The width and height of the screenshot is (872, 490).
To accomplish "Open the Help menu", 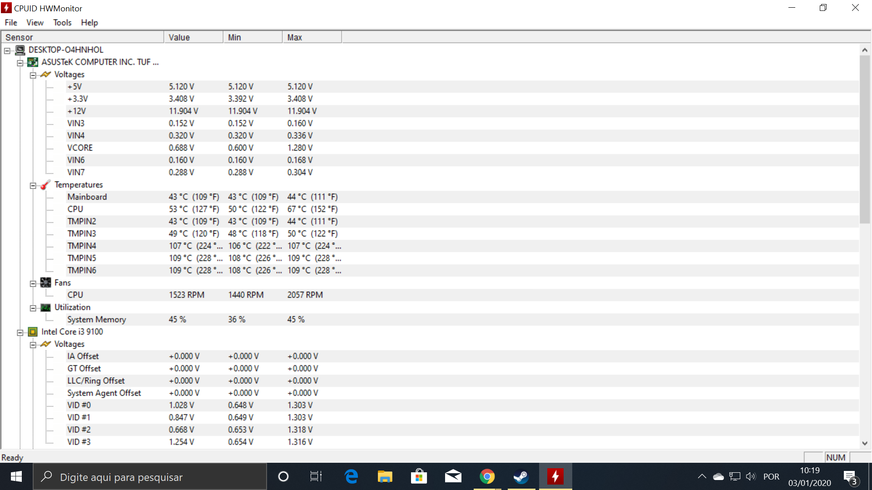I will [89, 22].
